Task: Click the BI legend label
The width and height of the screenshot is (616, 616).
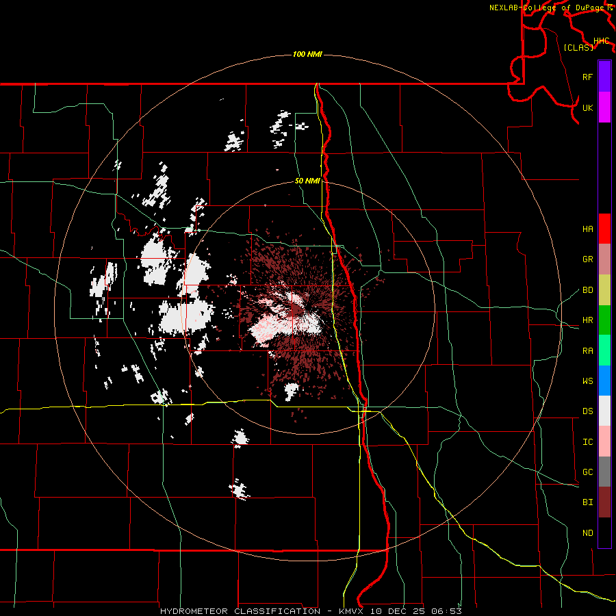Action: (587, 502)
